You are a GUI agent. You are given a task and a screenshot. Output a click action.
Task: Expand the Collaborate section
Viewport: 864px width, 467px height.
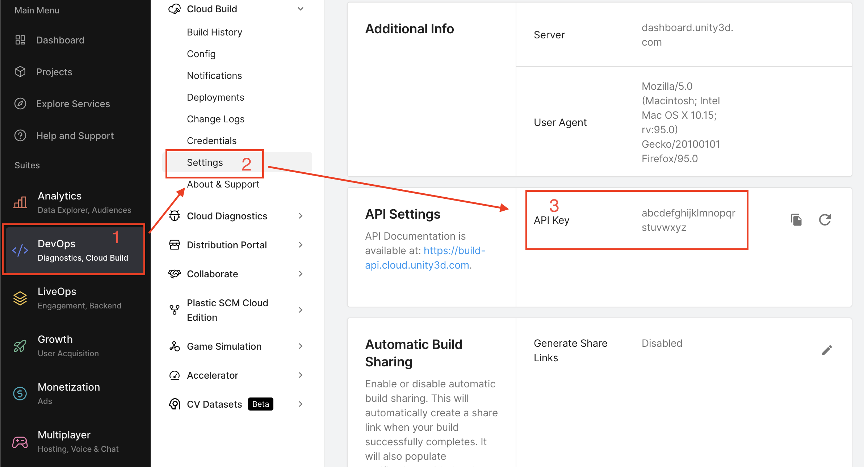click(x=301, y=274)
